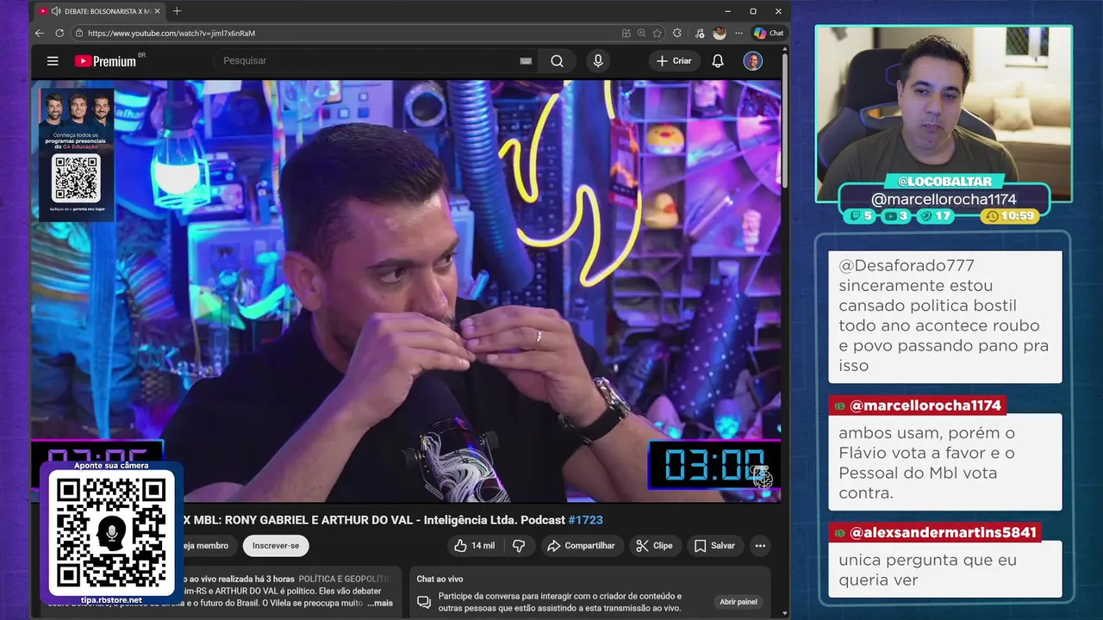This screenshot has width=1103, height=620.
Task: Go back in the browser
Action: [40, 33]
